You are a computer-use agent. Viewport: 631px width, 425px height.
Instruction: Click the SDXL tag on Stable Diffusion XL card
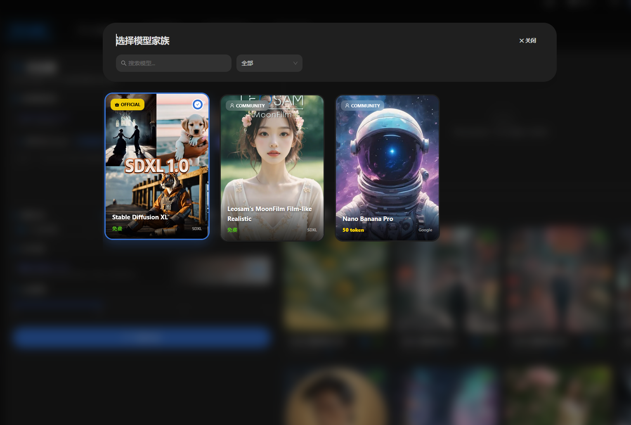(x=197, y=228)
